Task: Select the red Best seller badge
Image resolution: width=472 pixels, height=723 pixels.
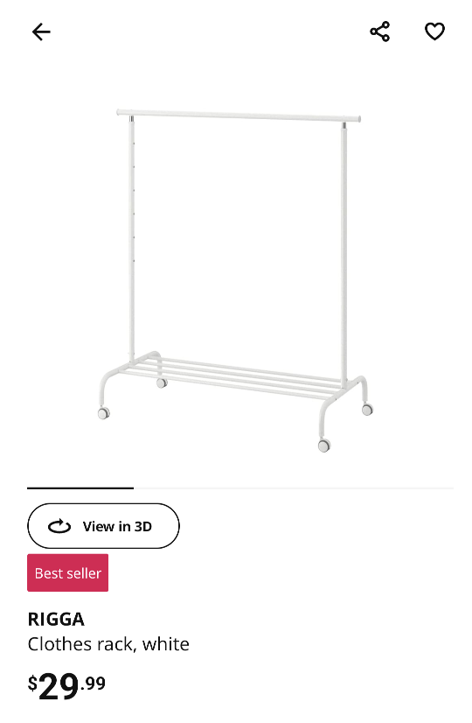Action: click(x=67, y=572)
